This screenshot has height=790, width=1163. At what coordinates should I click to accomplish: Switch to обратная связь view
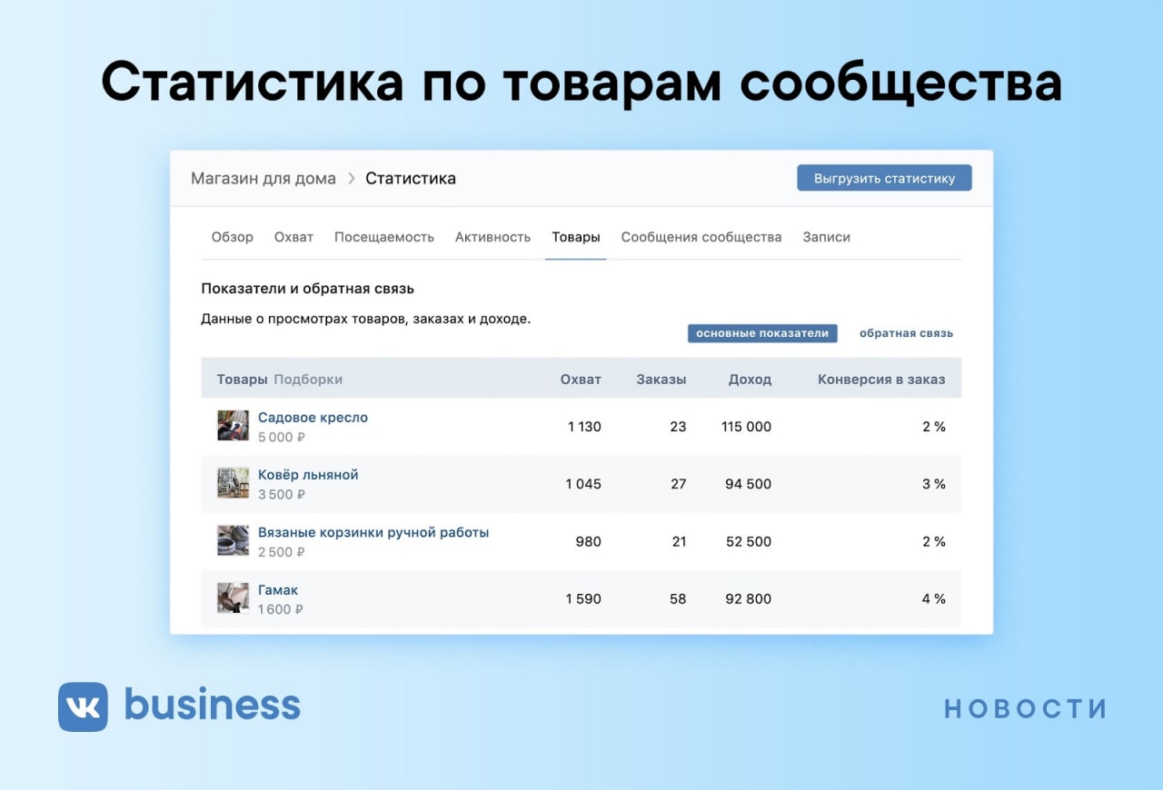click(907, 333)
